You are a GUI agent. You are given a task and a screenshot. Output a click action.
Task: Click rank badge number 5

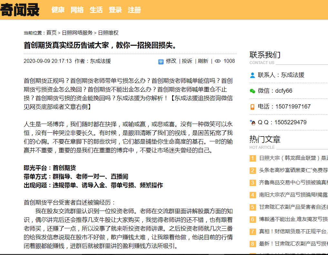(253, 207)
